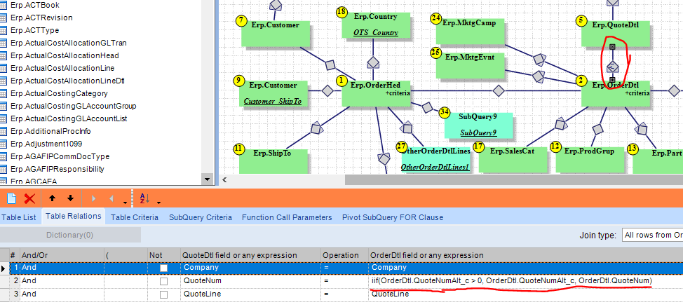Switch to the Table List tab
683x307 pixels.
click(18, 217)
